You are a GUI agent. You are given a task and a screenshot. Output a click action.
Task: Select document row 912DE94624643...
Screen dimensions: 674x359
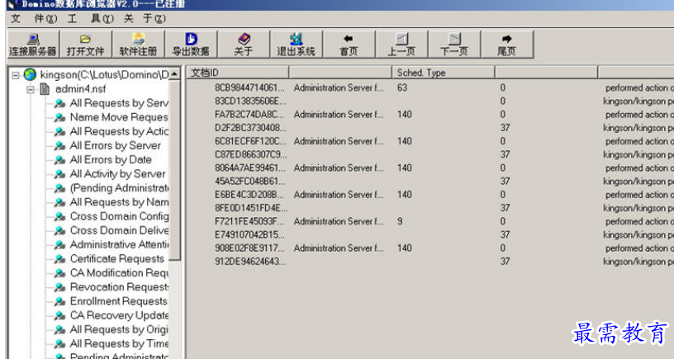pyautogui.click(x=430, y=261)
